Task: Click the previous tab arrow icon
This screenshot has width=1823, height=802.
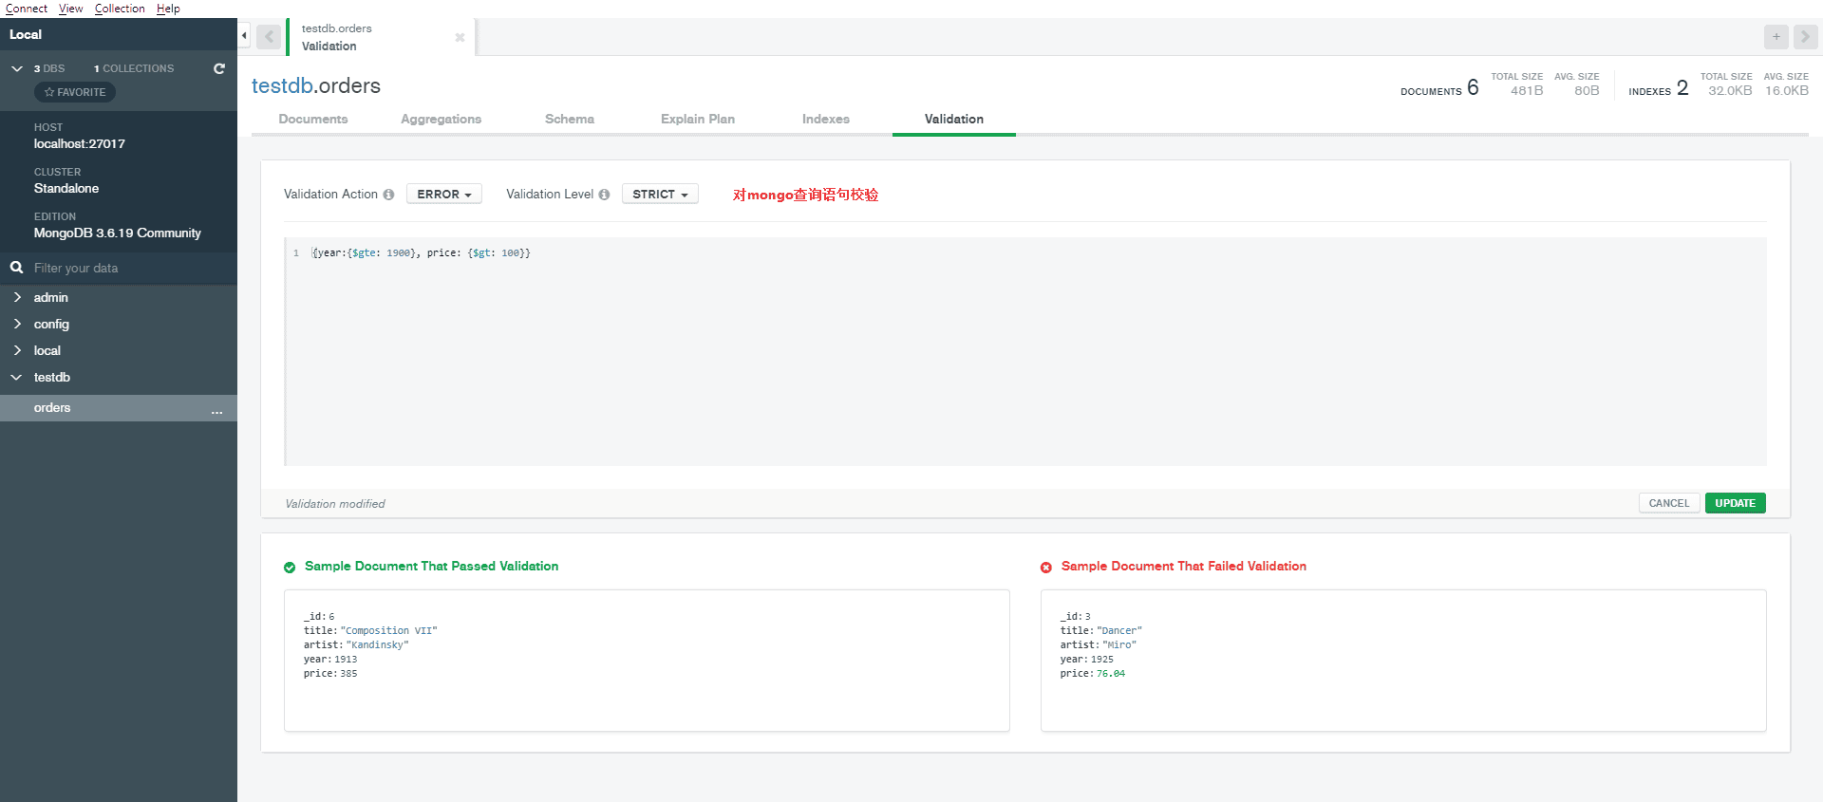Action: pos(269,37)
